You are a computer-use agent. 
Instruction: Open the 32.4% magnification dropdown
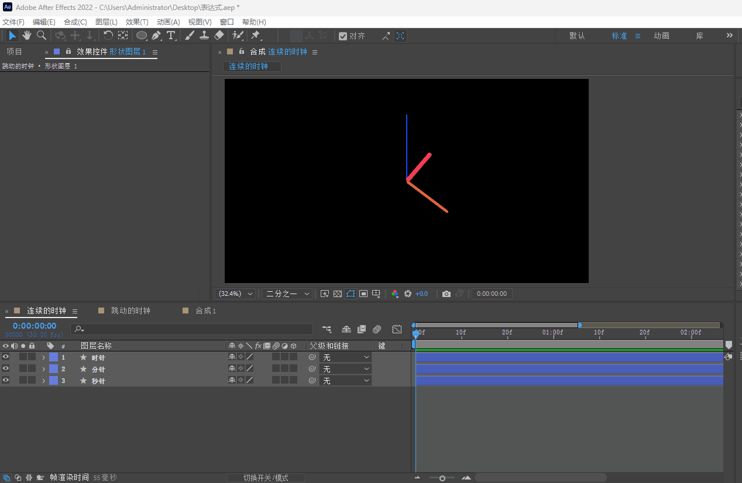[235, 294]
